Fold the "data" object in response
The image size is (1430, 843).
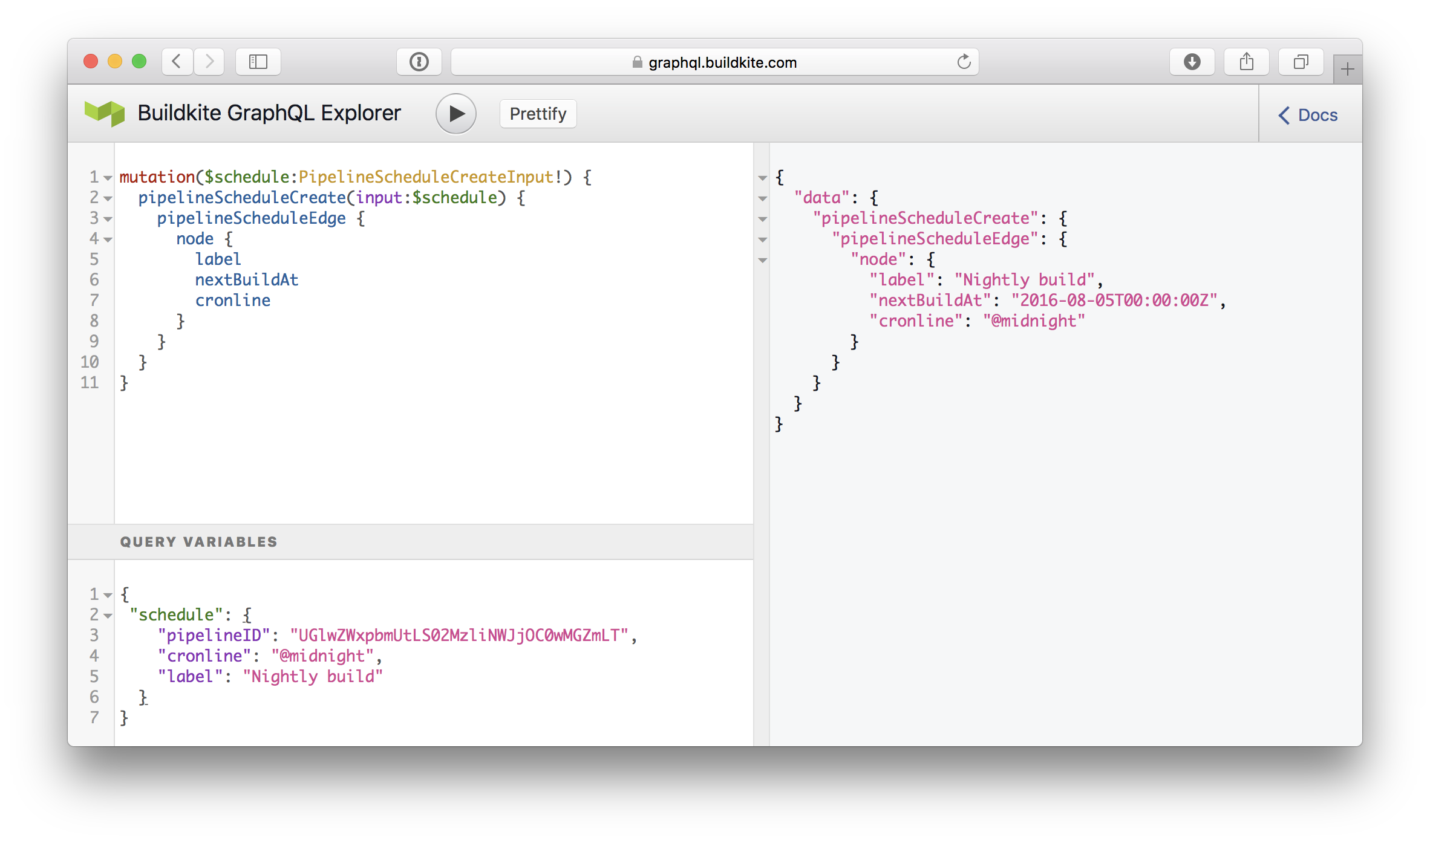(763, 198)
